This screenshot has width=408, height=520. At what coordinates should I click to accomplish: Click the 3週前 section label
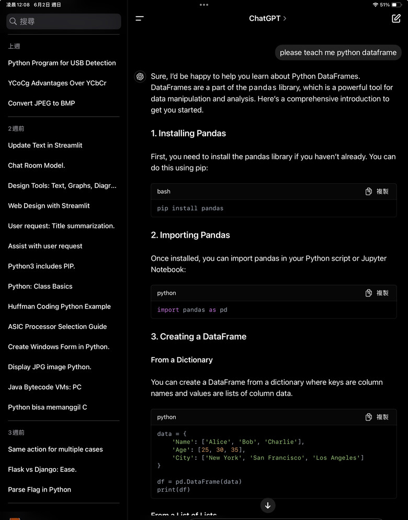tap(16, 433)
